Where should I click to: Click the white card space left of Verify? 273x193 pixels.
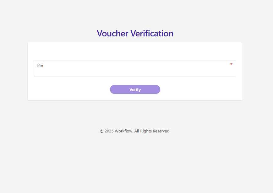[x=69, y=89]
